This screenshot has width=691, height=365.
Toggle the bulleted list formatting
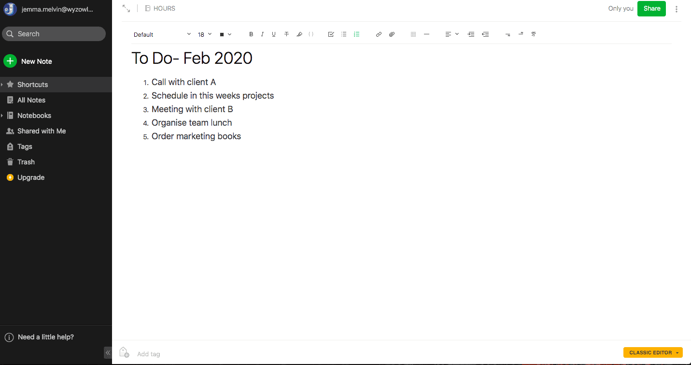(x=344, y=34)
